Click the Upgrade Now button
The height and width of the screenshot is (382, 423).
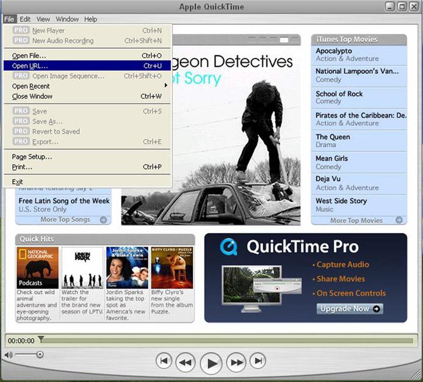click(x=350, y=309)
